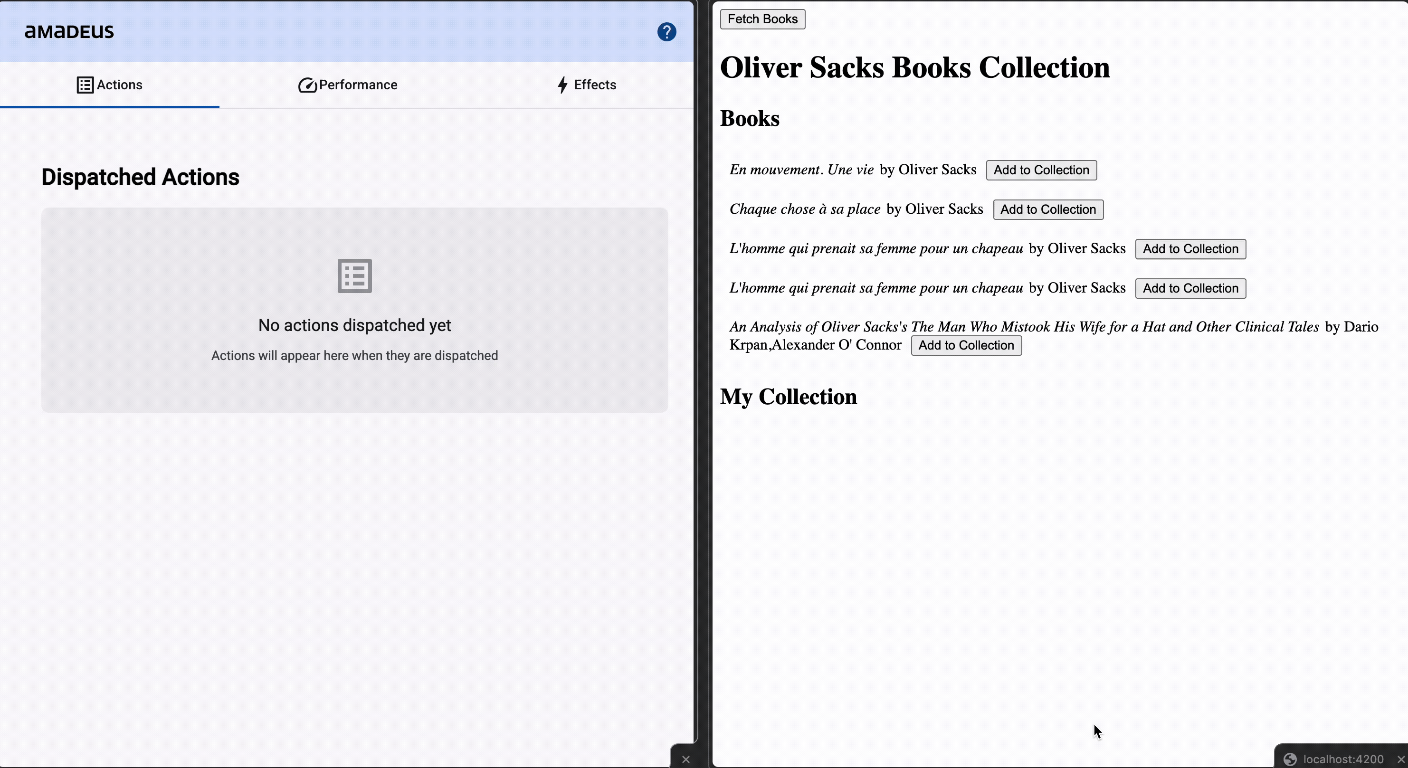This screenshot has width=1408, height=768.
Task: Click the Effects lightning bolt icon
Action: 562,85
